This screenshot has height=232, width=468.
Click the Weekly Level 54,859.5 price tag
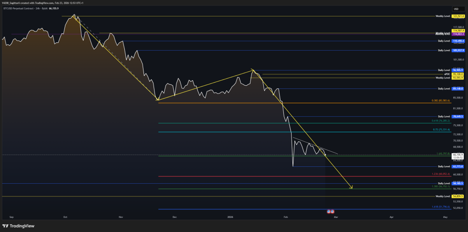point(457,196)
